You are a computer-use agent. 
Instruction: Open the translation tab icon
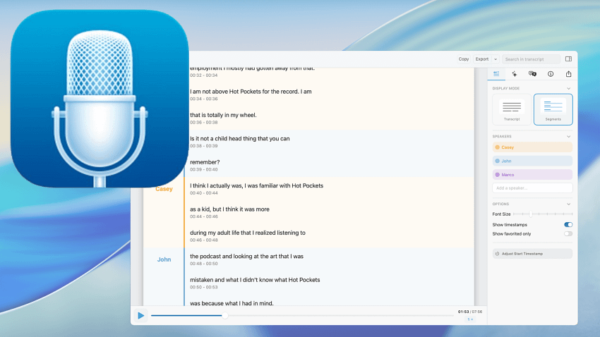(x=532, y=74)
